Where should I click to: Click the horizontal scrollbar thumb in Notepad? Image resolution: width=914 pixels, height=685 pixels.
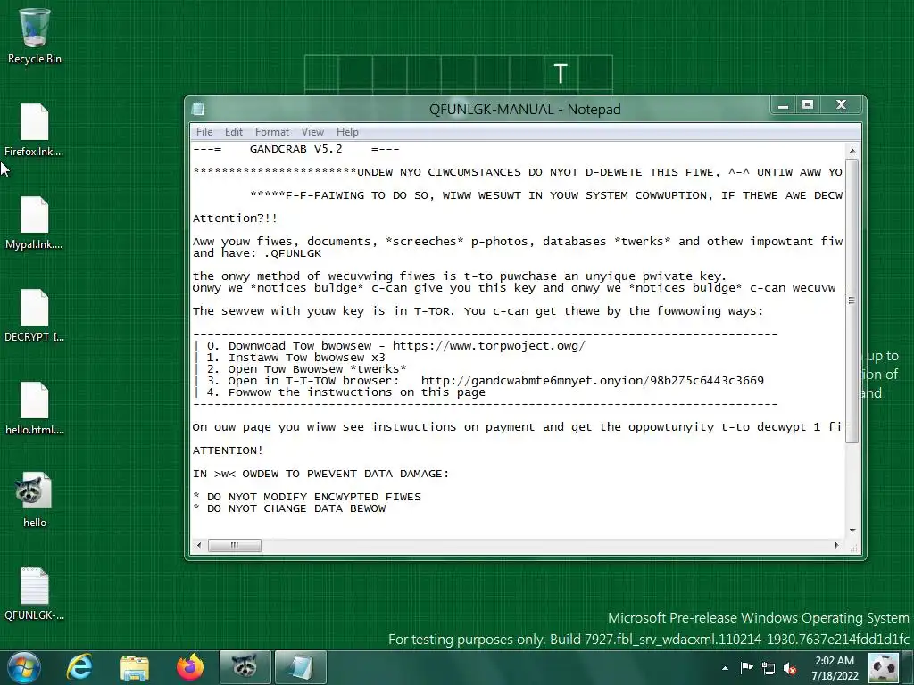pyautogui.click(x=235, y=545)
